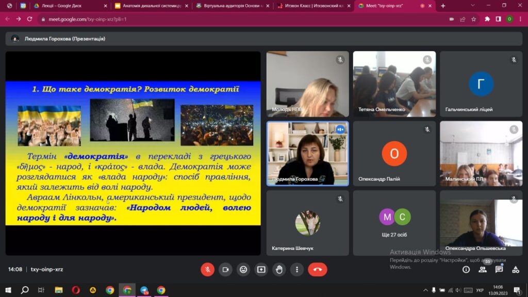This screenshot has width=528, height=297.
Task: Toggle the camera on or off
Action: click(x=225, y=269)
